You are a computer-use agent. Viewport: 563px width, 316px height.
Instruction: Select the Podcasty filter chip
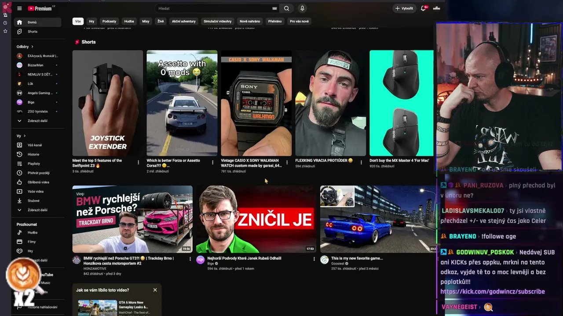(109, 21)
